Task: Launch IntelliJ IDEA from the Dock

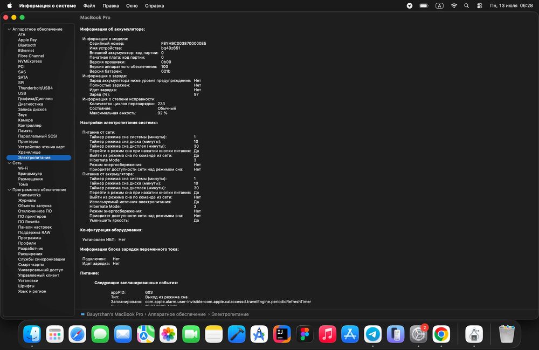Action: tap(282, 334)
